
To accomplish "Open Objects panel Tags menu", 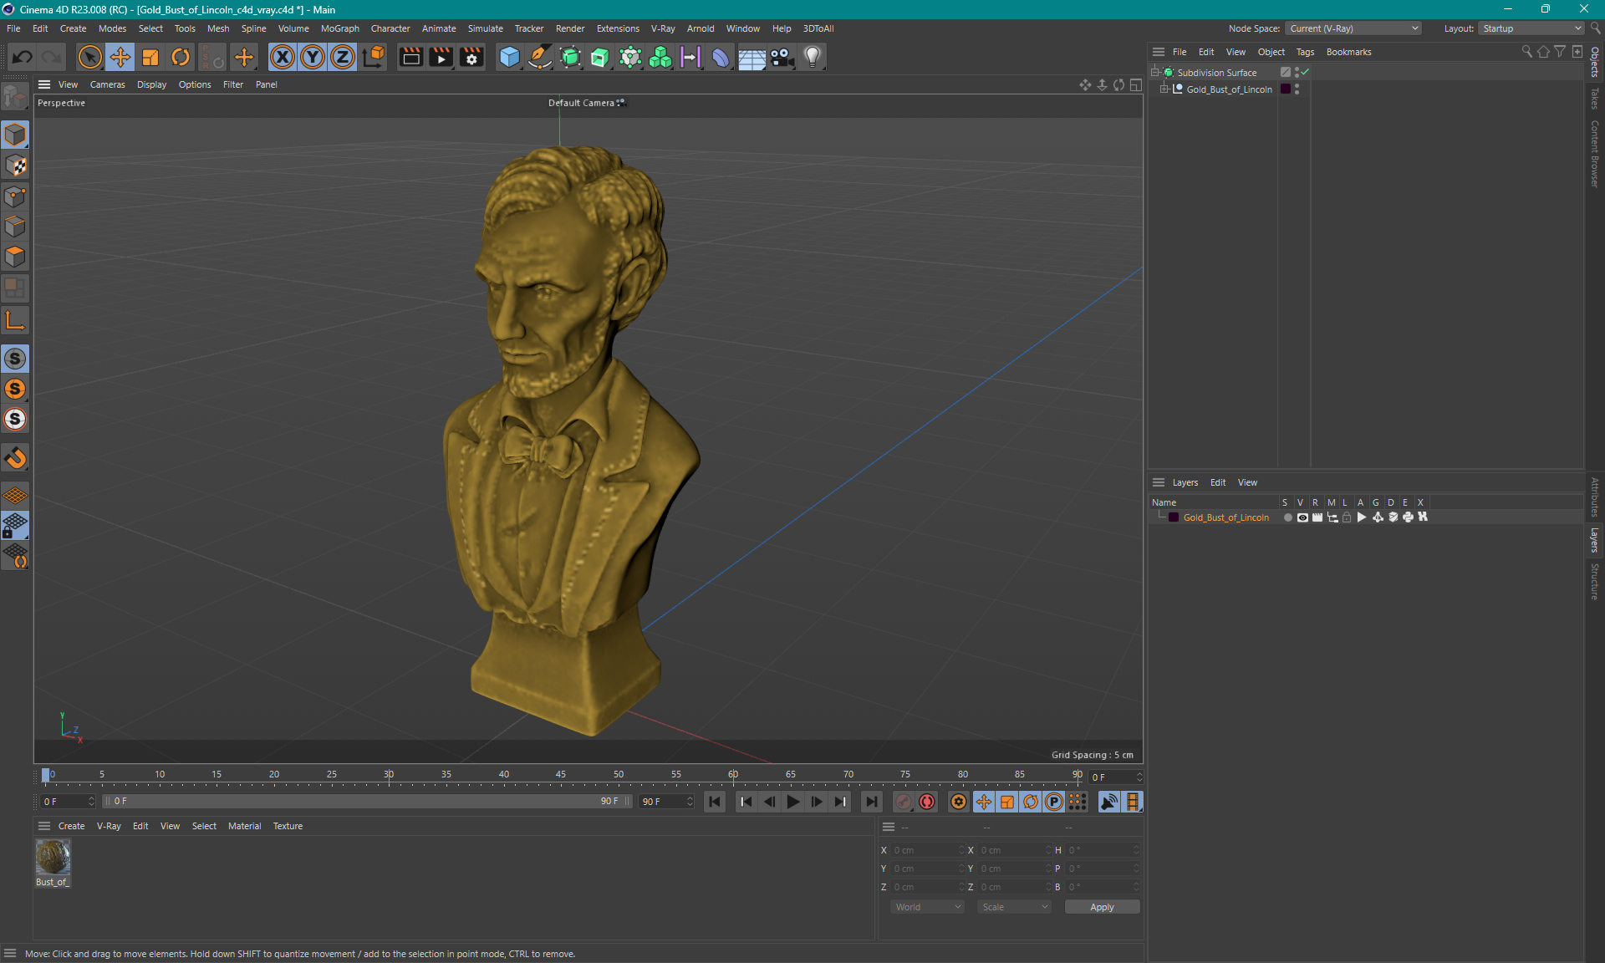I will (1305, 52).
